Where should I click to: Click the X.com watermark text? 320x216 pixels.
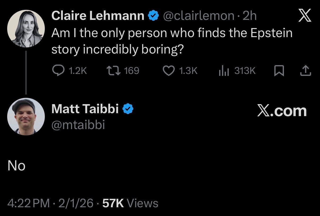point(282,111)
